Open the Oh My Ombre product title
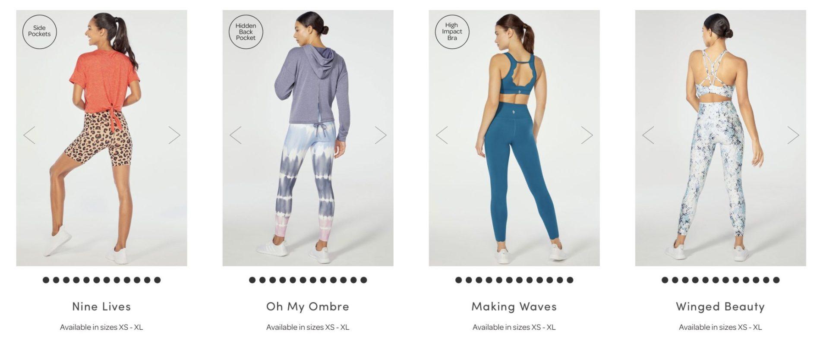 [x=308, y=306]
